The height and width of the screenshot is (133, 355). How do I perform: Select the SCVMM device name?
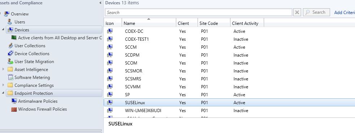(133, 87)
